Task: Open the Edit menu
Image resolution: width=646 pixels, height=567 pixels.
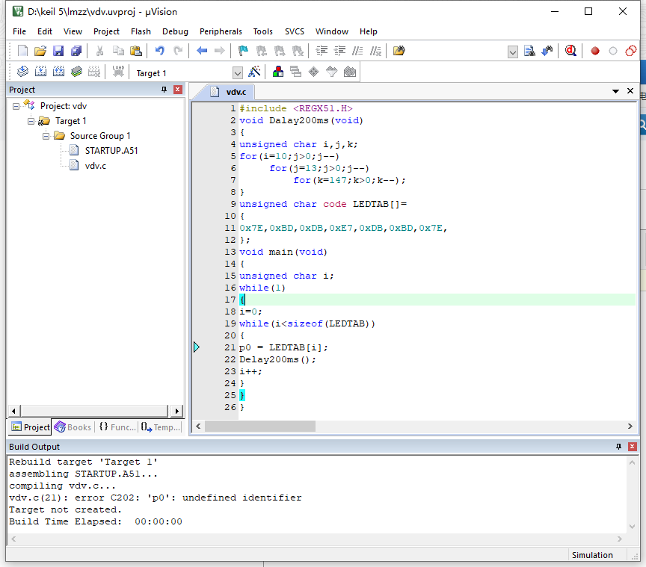Action: tap(45, 31)
